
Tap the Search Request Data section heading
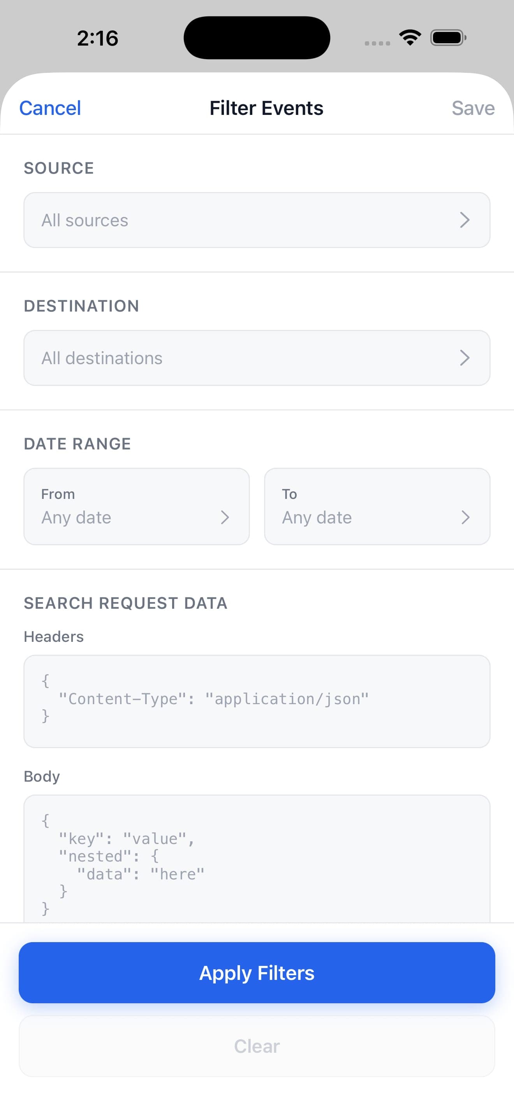click(126, 603)
